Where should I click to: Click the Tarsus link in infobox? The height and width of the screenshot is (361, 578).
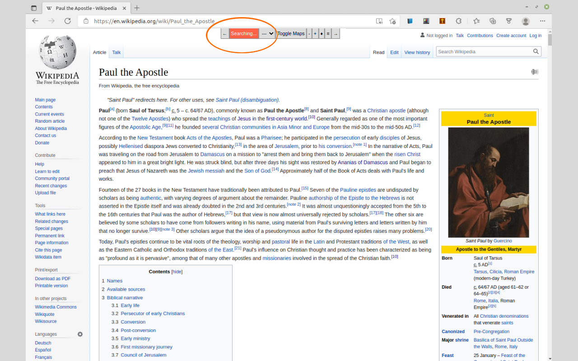[480, 272]
